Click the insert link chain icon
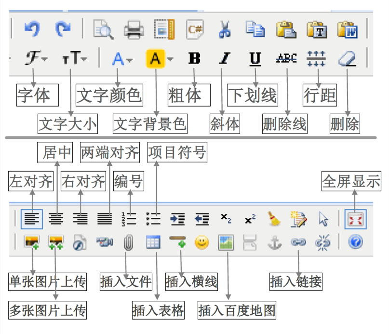The width and height of the screenshot is (389, 334). (x=298, y=242)
